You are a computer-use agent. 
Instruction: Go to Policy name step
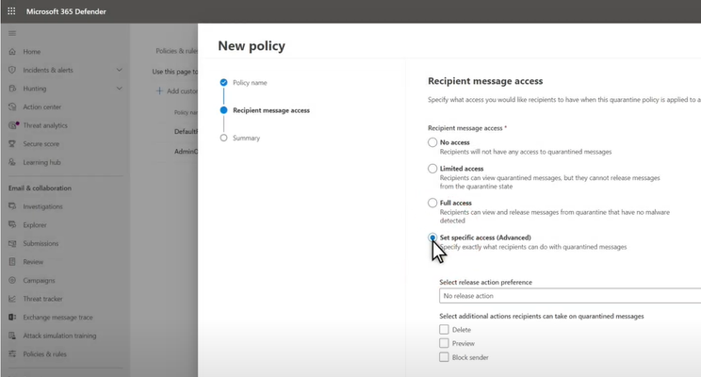(250, 83)
